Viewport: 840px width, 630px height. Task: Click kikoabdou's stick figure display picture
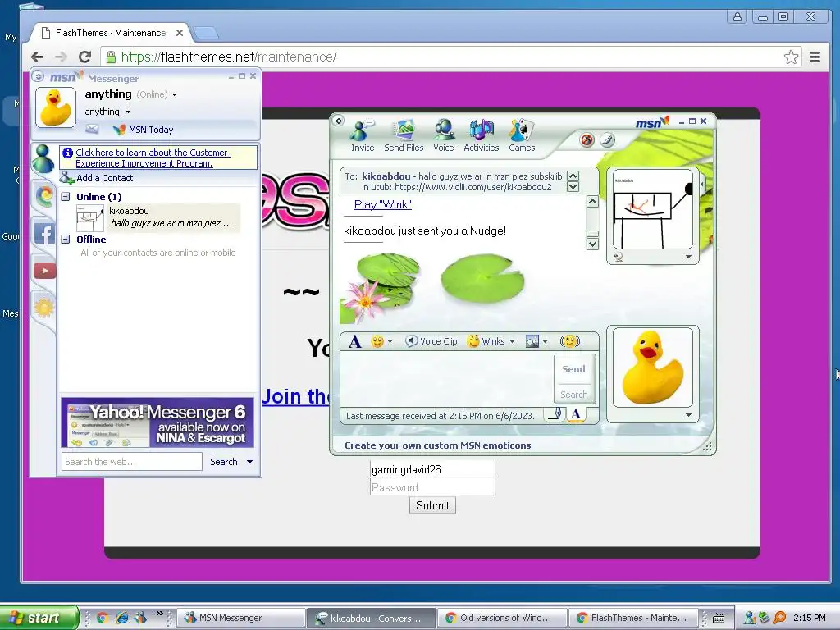point(652,209)
